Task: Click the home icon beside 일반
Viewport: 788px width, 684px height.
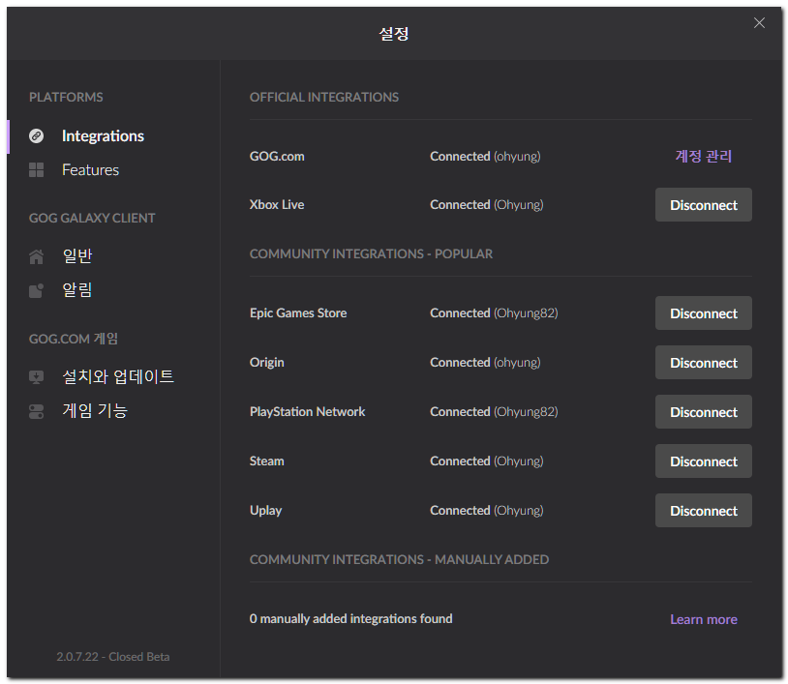Action: 36,256
